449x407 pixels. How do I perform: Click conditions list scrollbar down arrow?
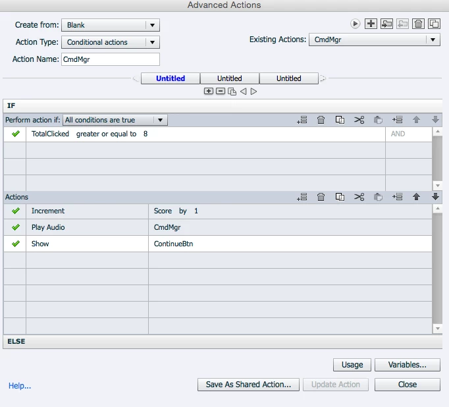pyautogui.click(x=438, y=186)
